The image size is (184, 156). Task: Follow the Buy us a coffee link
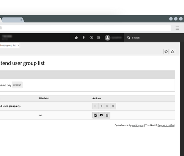pyautogui.click(x=166, y=126)
